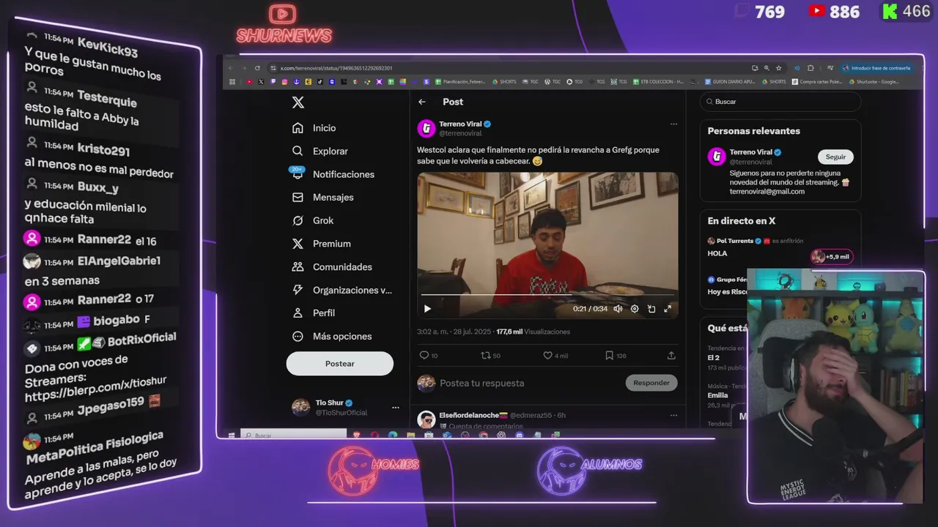The image size is (938, 527).
Task: Click the X logo in the sidebar
Action: (x=298, y=102)
